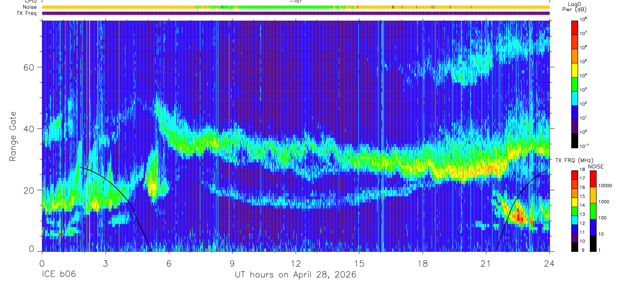Click the 12 tick on the UT hours axis
Viewport: 618px width, 285px height.
296,263
